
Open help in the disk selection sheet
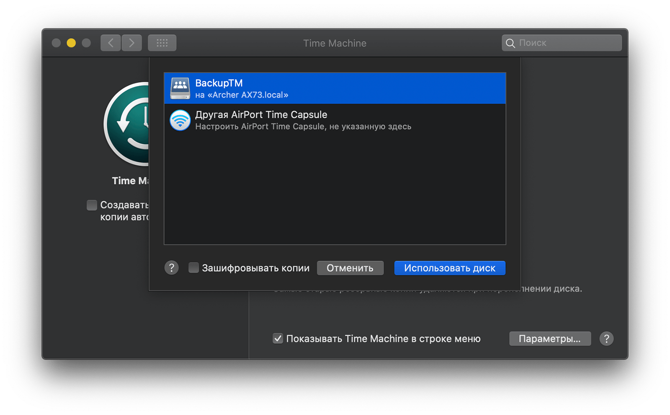(x=171, y=268)
